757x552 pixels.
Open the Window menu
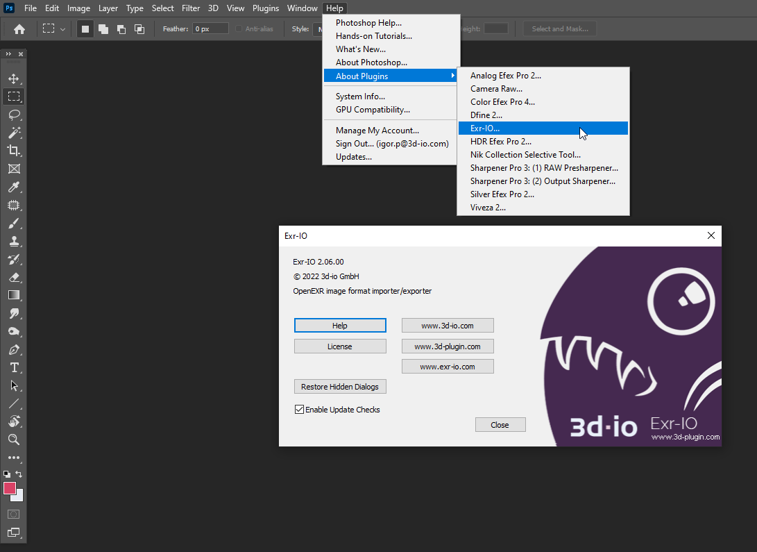click(x=303, y=8)
